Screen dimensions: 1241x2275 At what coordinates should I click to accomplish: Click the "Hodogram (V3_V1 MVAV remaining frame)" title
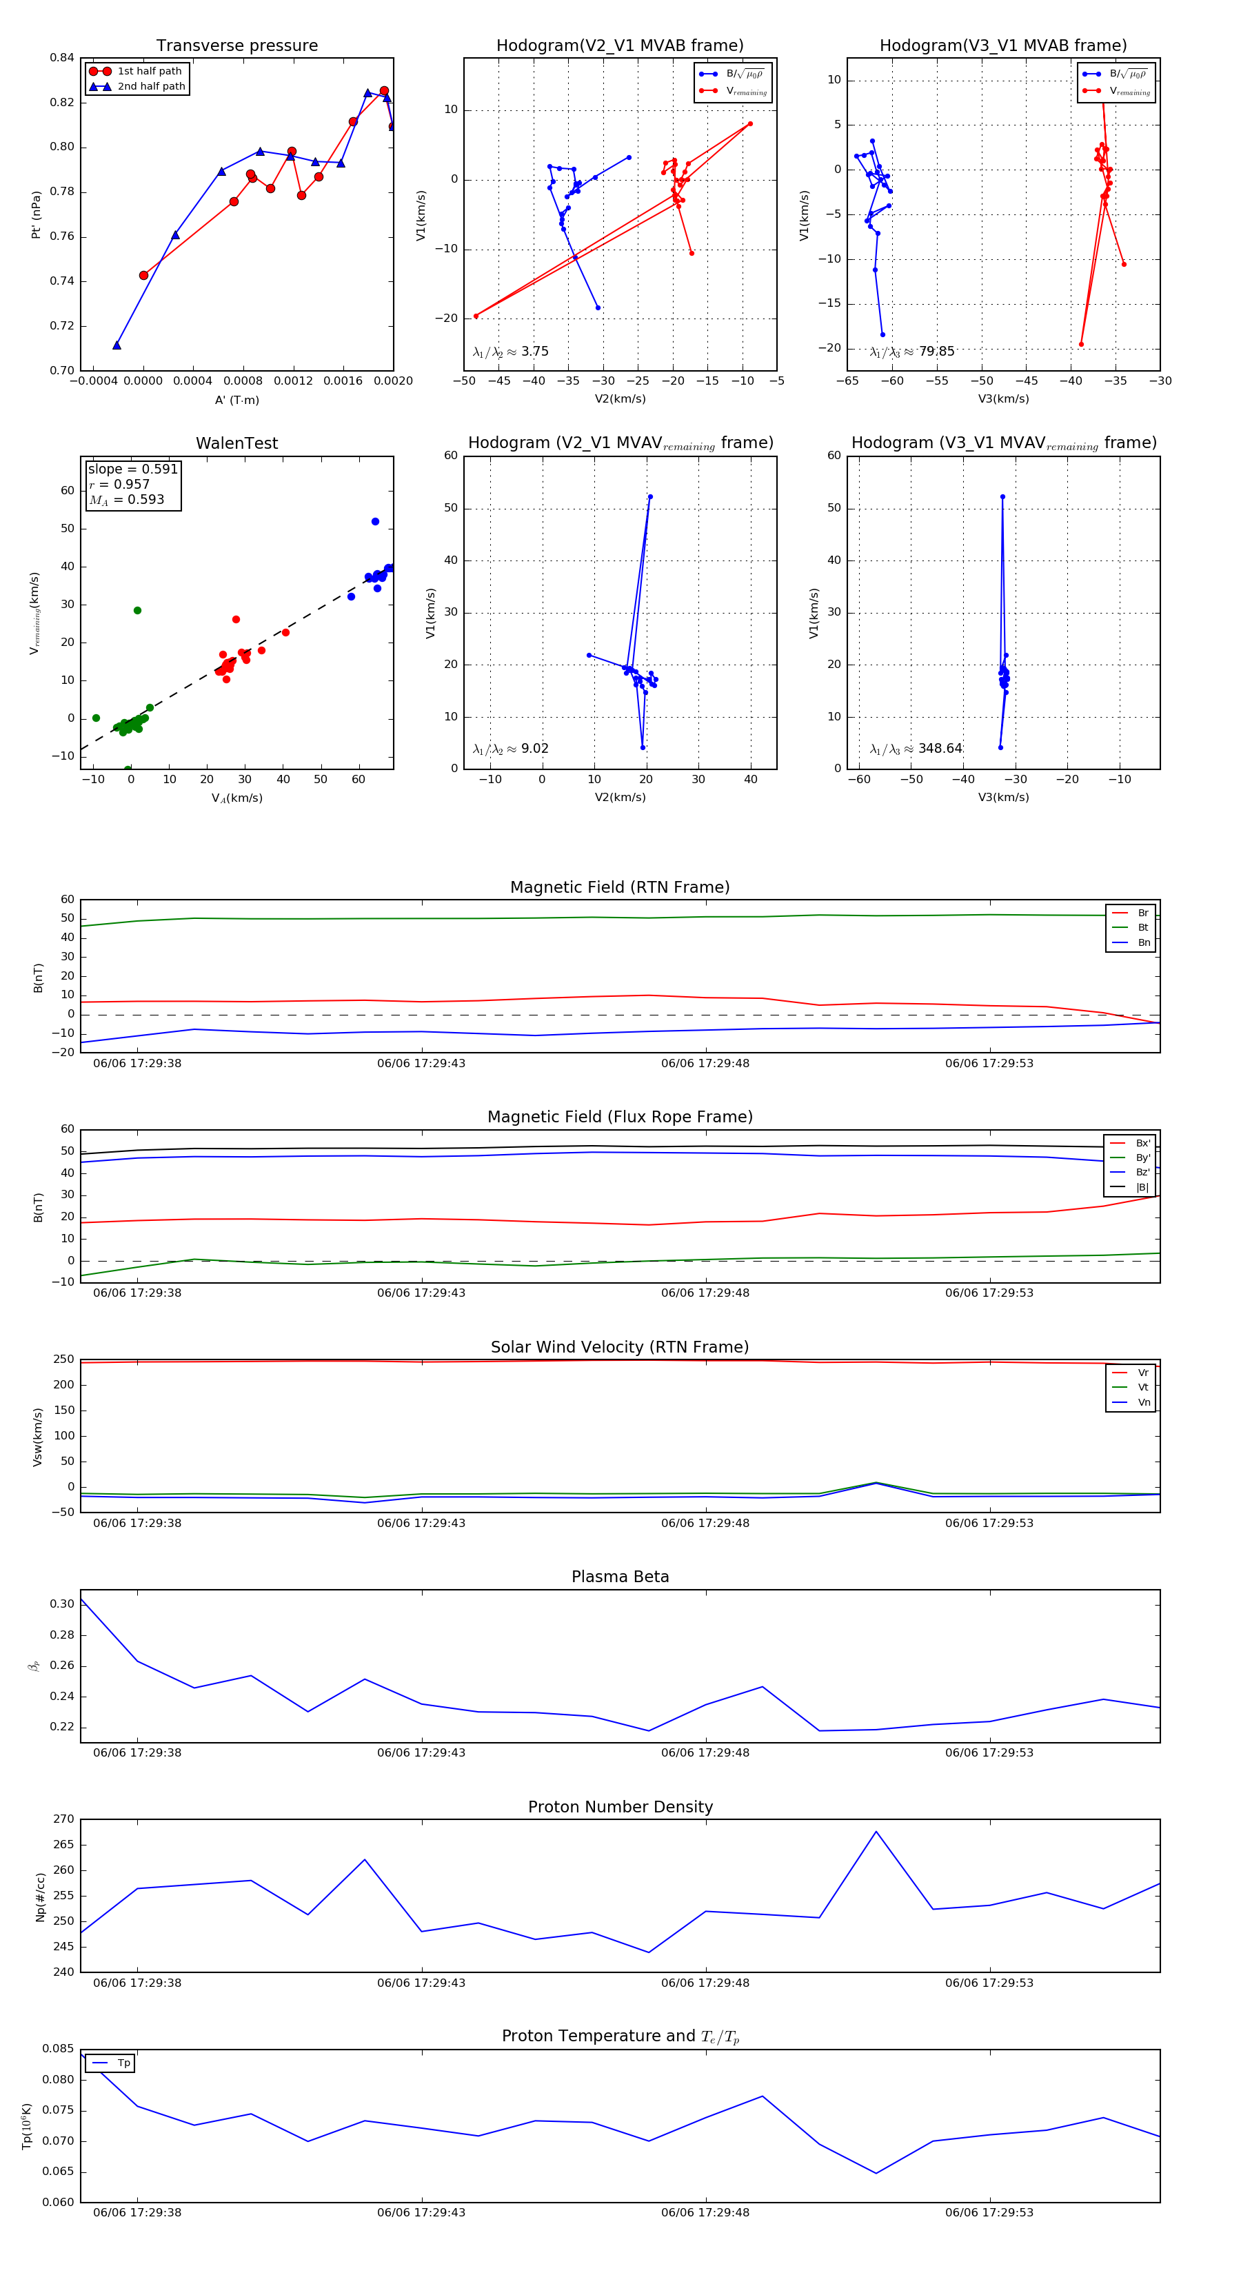tap(1003, 443)
